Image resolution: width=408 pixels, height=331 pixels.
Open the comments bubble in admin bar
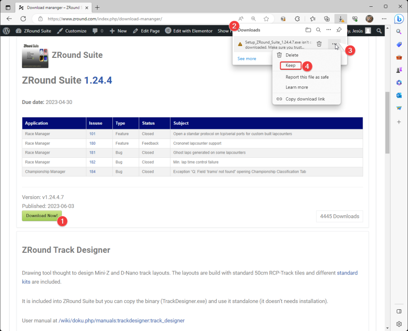98,31
